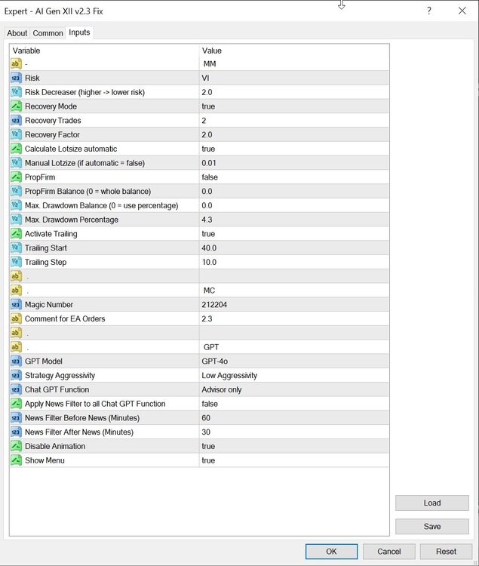Image resolution: width=479 pixels, height=566 pixels.
Task: Open the Advisor only value dropdown
Action: click(x=294, y=389)
